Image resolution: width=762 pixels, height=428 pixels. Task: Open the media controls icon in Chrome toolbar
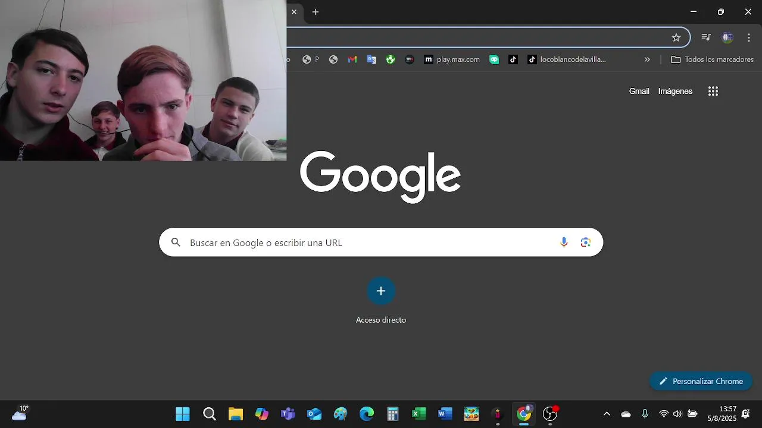click(x=706, y=37)
